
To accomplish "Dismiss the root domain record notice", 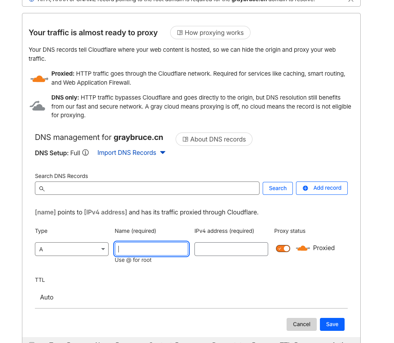I will [351, 1].
